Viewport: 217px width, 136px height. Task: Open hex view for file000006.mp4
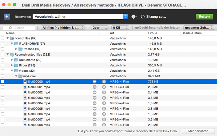tap(104, 114)
